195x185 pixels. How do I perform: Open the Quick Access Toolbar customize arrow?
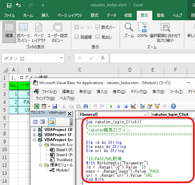click(43, 5)
